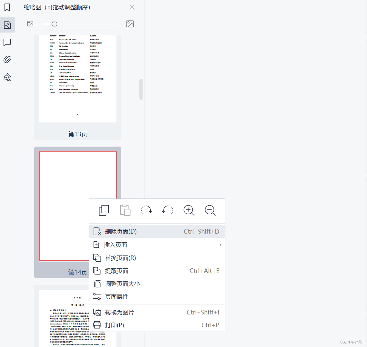Select the thumbnails panel icon in sidebar
Viewport: 367px width, 347px height.
(7, 24)
